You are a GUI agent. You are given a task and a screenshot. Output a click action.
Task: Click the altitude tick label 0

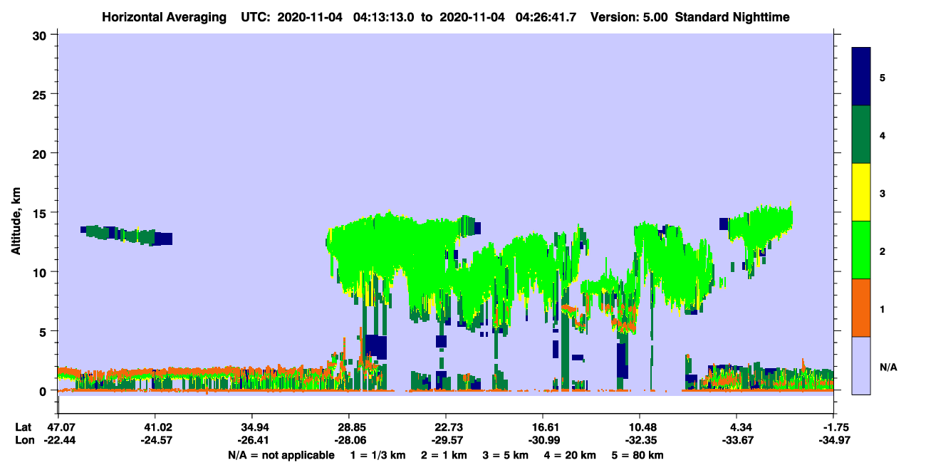click(45, 391)
